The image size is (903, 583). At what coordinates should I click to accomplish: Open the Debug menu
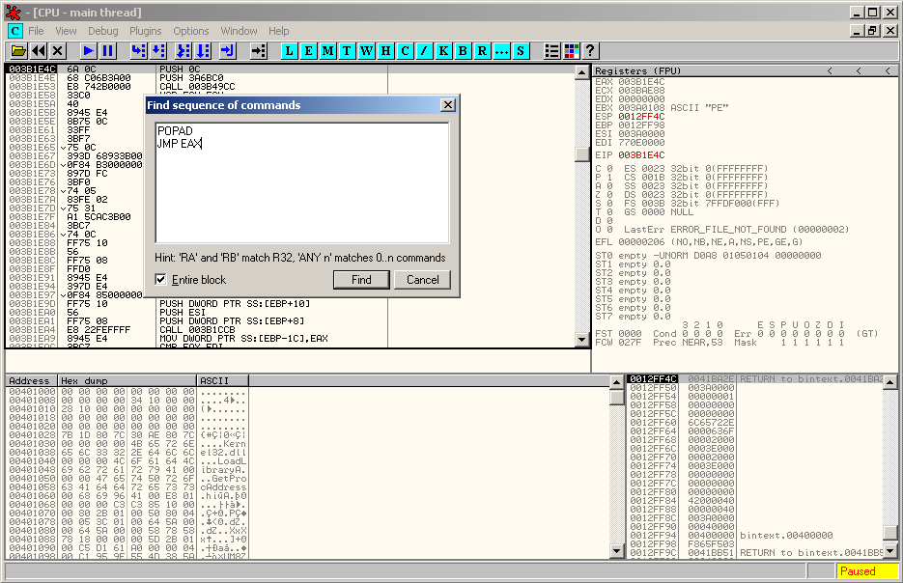[102, 31]
